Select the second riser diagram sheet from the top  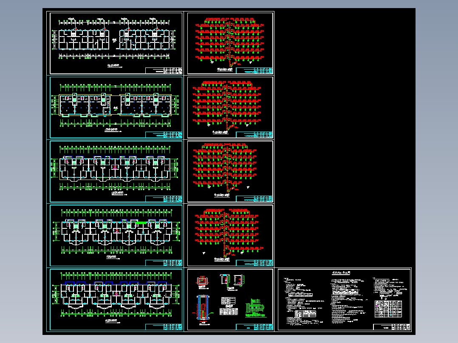point(230,107)
